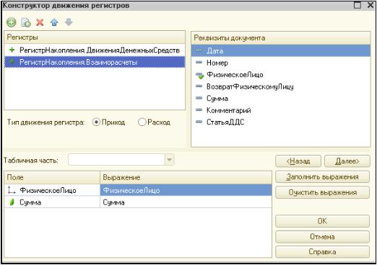Maximize the Конструктор движения регистров window
The height and width of the screenshot is (265, 377).
click(x=357, y=5)
